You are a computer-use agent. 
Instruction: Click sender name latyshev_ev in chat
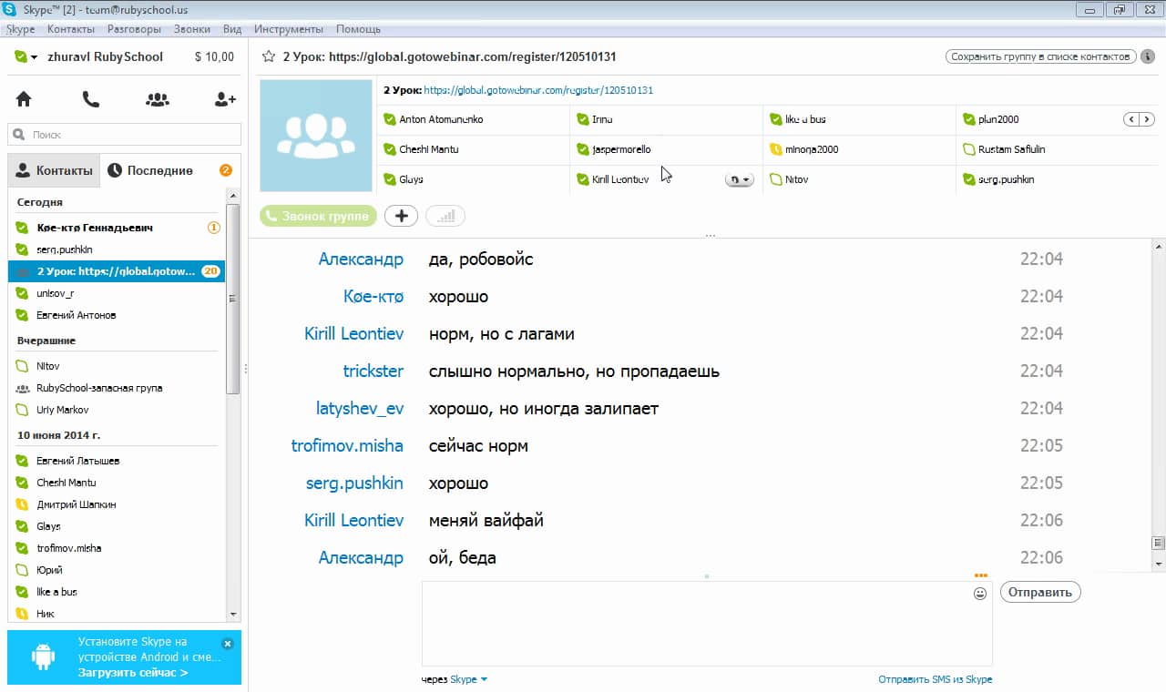(x=360, y=408)
